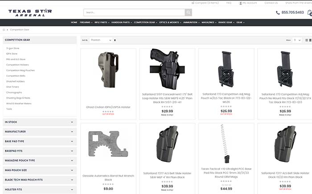
Task: Switch to list view icon
Action: (307, 40)
